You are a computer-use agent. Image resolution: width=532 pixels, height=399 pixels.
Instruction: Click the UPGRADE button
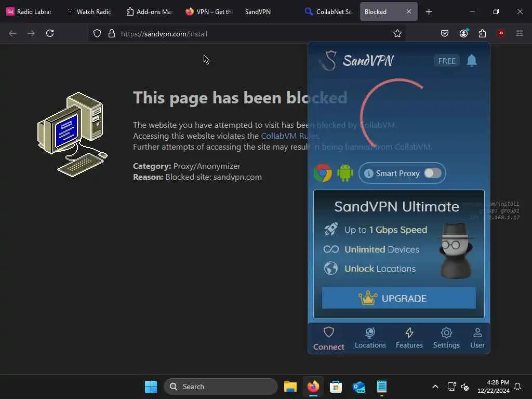[398, 298]
